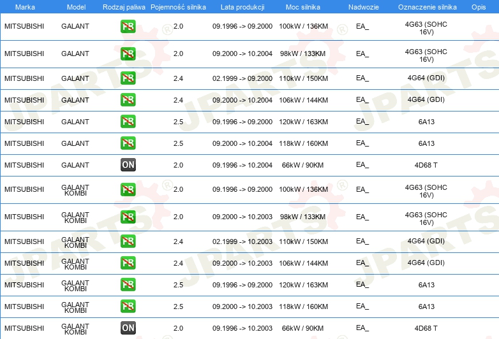Click petrol icon for Galant 120kW/163KM row
The width and height of the screenshot is (499, 339).
(128, 121)
